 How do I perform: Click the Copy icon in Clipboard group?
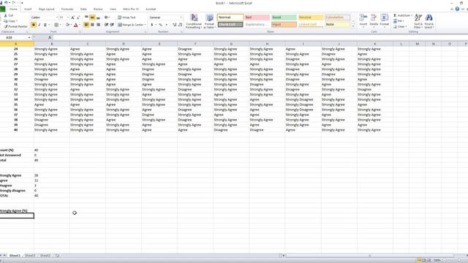6,21
